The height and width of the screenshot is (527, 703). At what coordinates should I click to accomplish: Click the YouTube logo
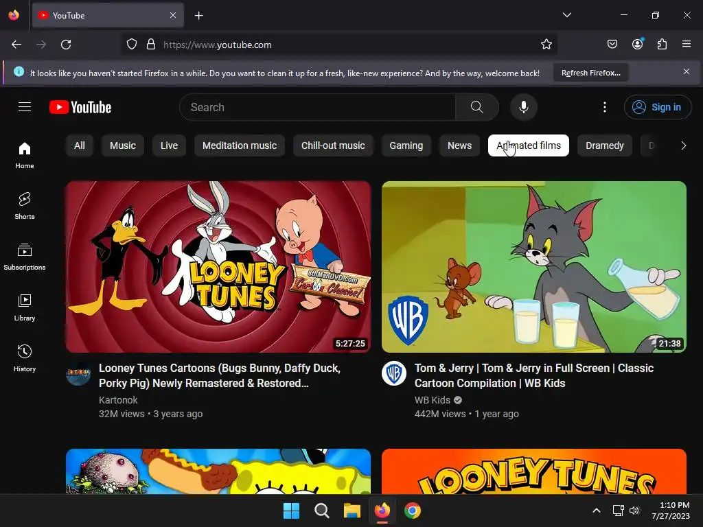pyautogui.click(x=80, y=107)
